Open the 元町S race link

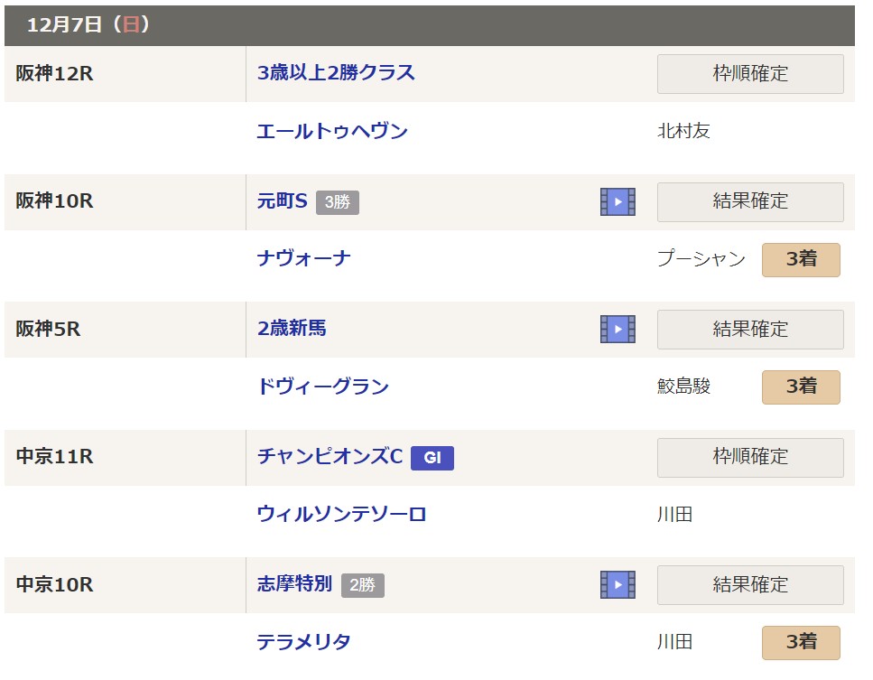point(283,201)
